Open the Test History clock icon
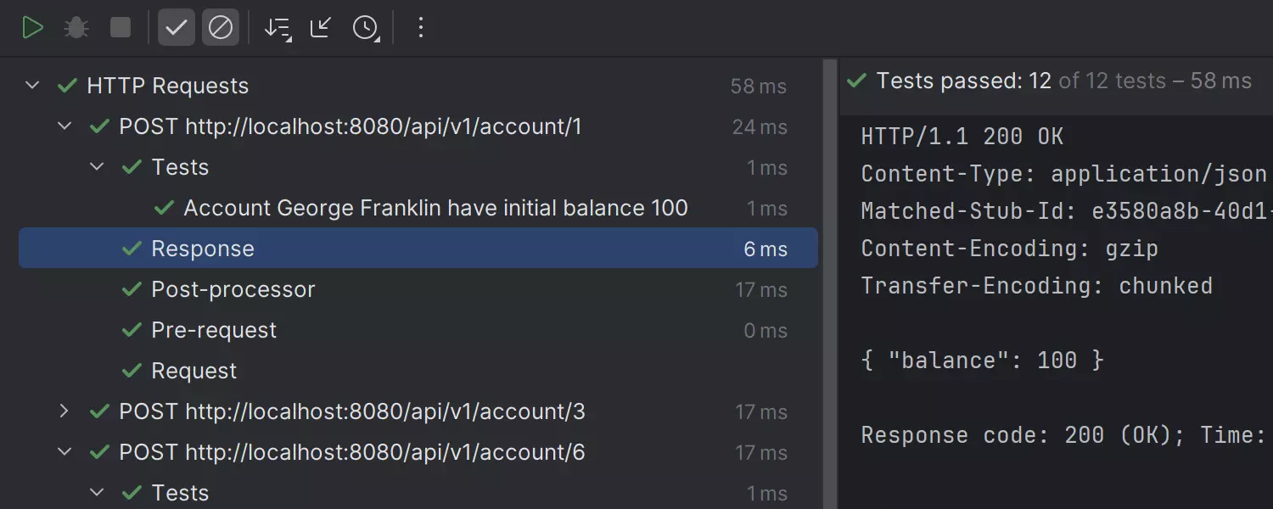 (365, 28)
